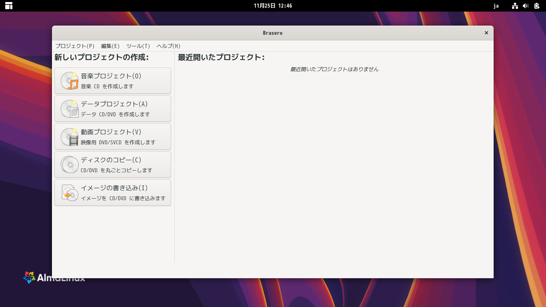Open the 編集(E) menu
This screenshot has width=546, height=307.
coord(110,46)
